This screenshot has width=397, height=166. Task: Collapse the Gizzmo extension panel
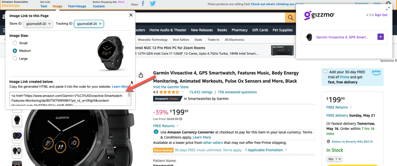[389, 9]
